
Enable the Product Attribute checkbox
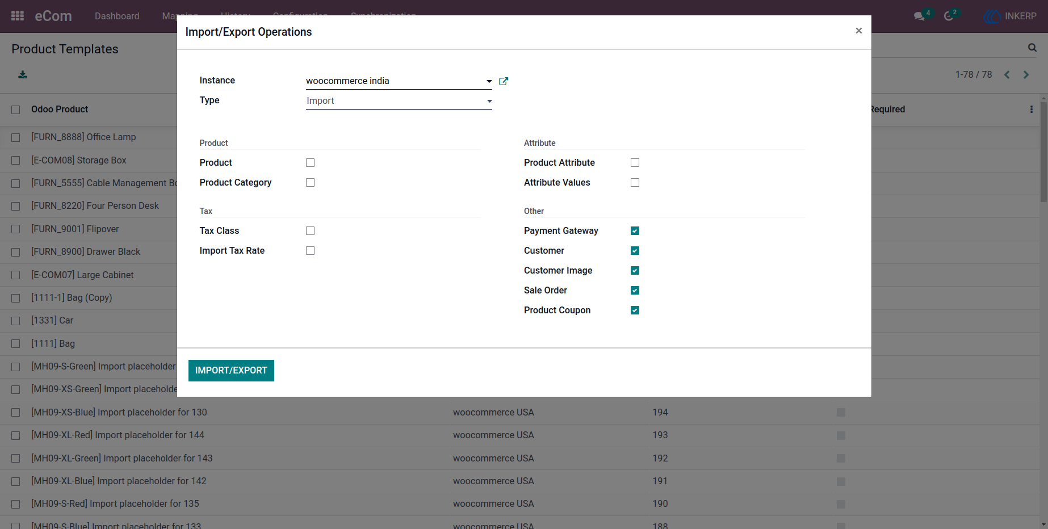pyautogui.click(x=635, y=162)
